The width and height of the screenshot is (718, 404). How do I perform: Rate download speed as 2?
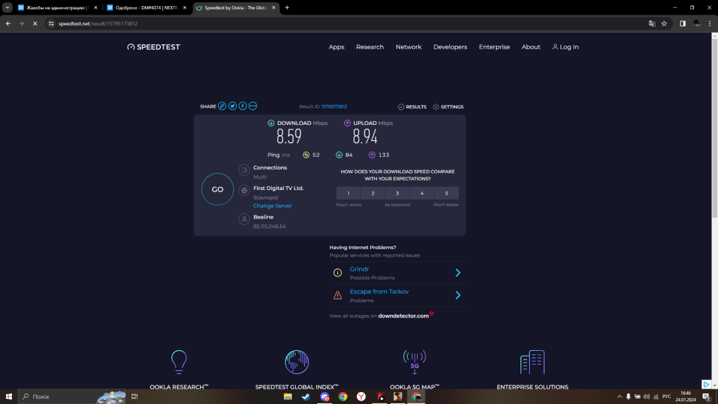373,193
